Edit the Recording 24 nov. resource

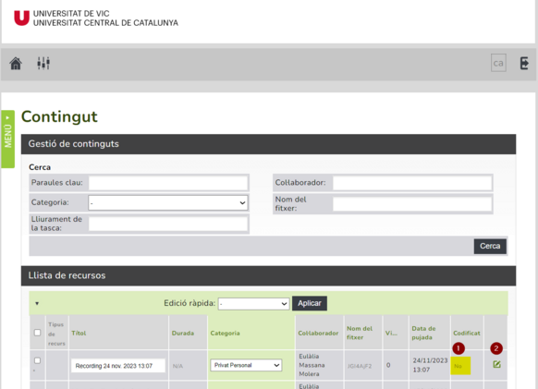[x=496, y=364]
